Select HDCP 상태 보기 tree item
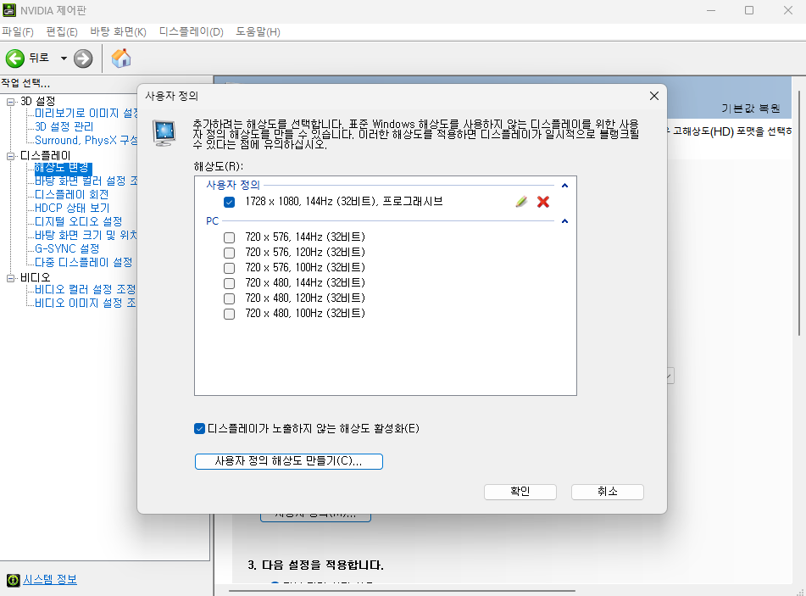 coord(72,209)
